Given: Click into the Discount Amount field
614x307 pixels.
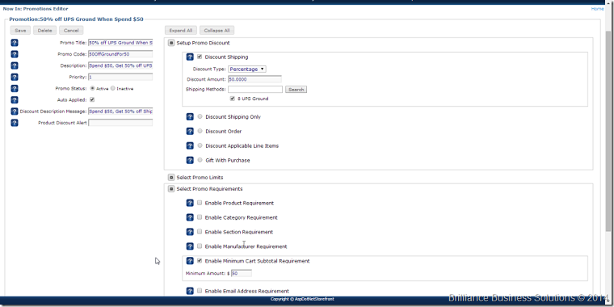Looking at the screenshot, I should point(255,79).
